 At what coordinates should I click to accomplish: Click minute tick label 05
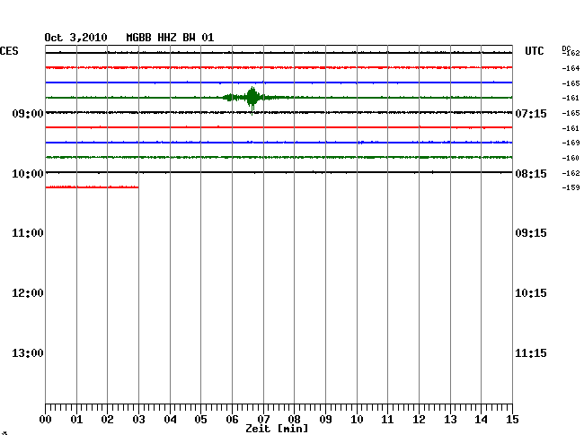(x=200, y=420)
